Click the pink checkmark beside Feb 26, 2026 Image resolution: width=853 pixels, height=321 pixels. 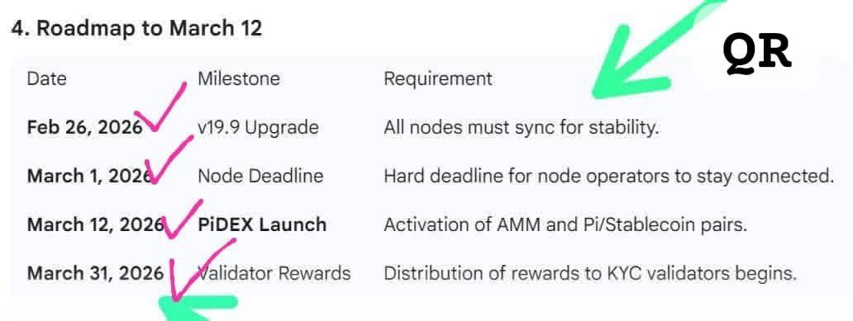[x=160, y=107]
